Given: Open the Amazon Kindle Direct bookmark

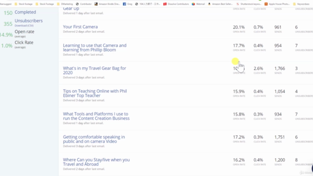Looking at the screenshot, I should (107, 4).
